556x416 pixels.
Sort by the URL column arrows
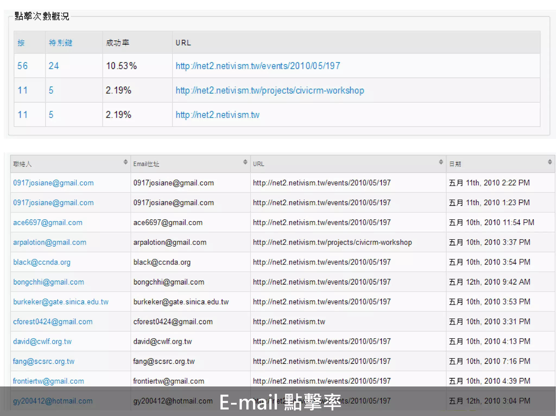(x=441, y=162)
